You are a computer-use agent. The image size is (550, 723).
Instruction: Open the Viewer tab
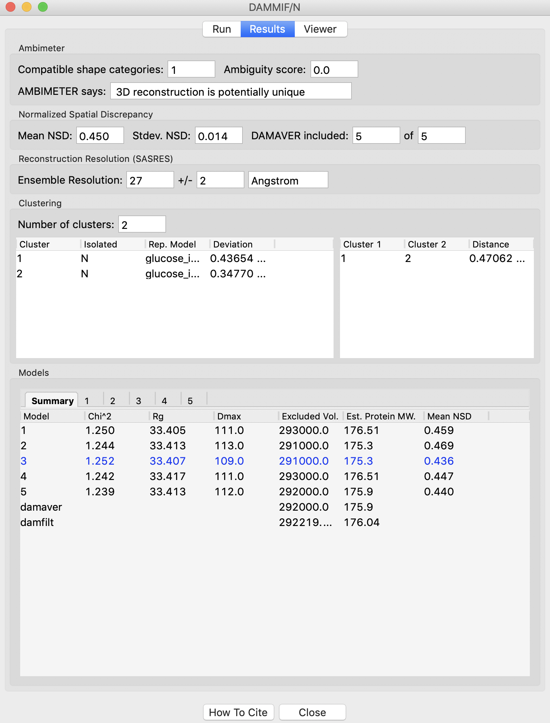[x=320, y=29]
